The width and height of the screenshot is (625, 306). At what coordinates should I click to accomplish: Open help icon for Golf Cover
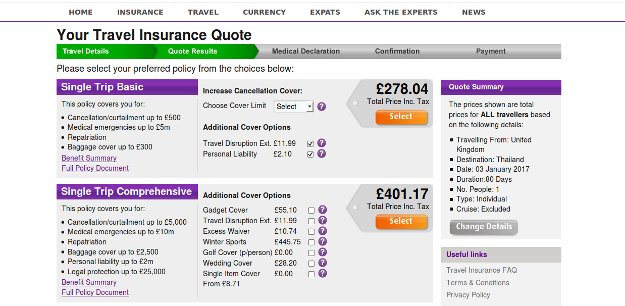click(x=323, y=252)
